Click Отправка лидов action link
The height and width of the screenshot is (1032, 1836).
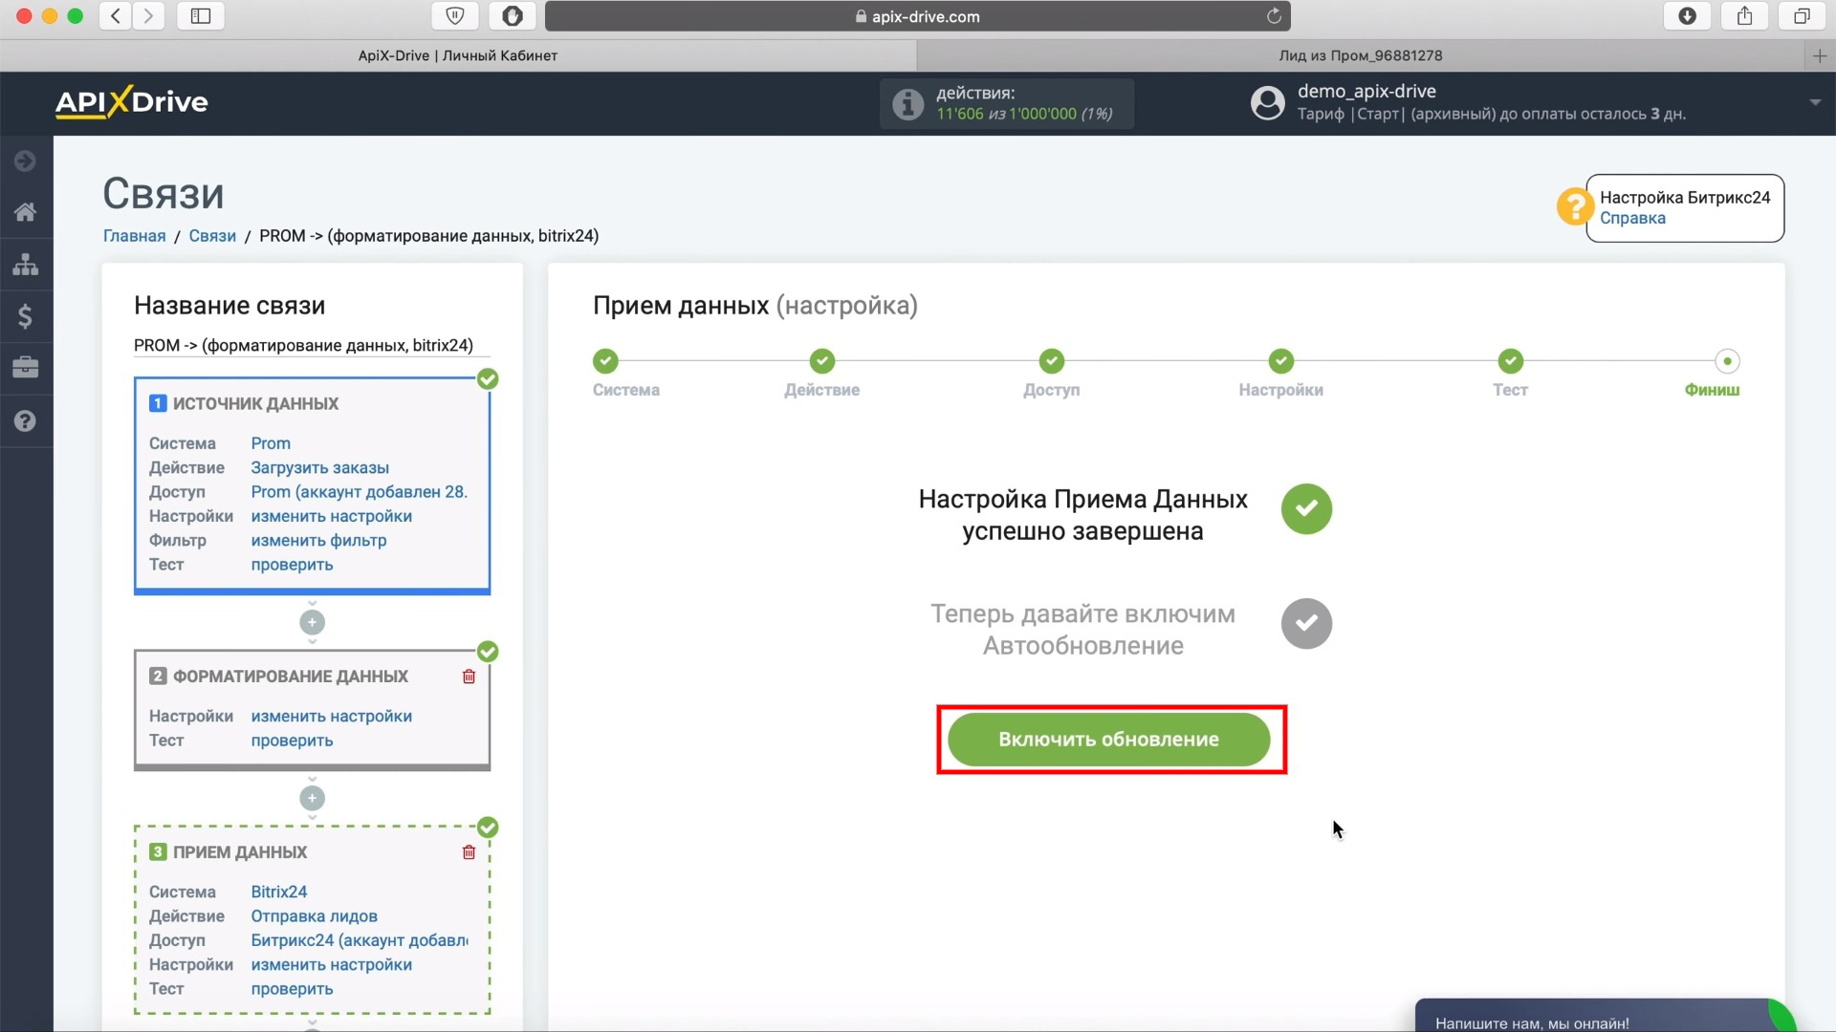314,916
